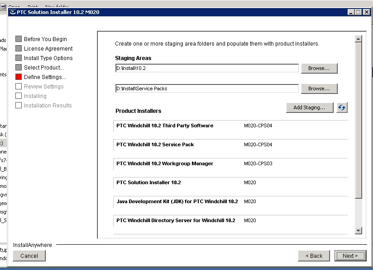Select the red Define Settings... step

click(x=41, y=77)
